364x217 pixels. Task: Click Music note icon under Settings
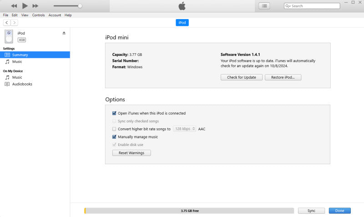click(x=7, y=61)
